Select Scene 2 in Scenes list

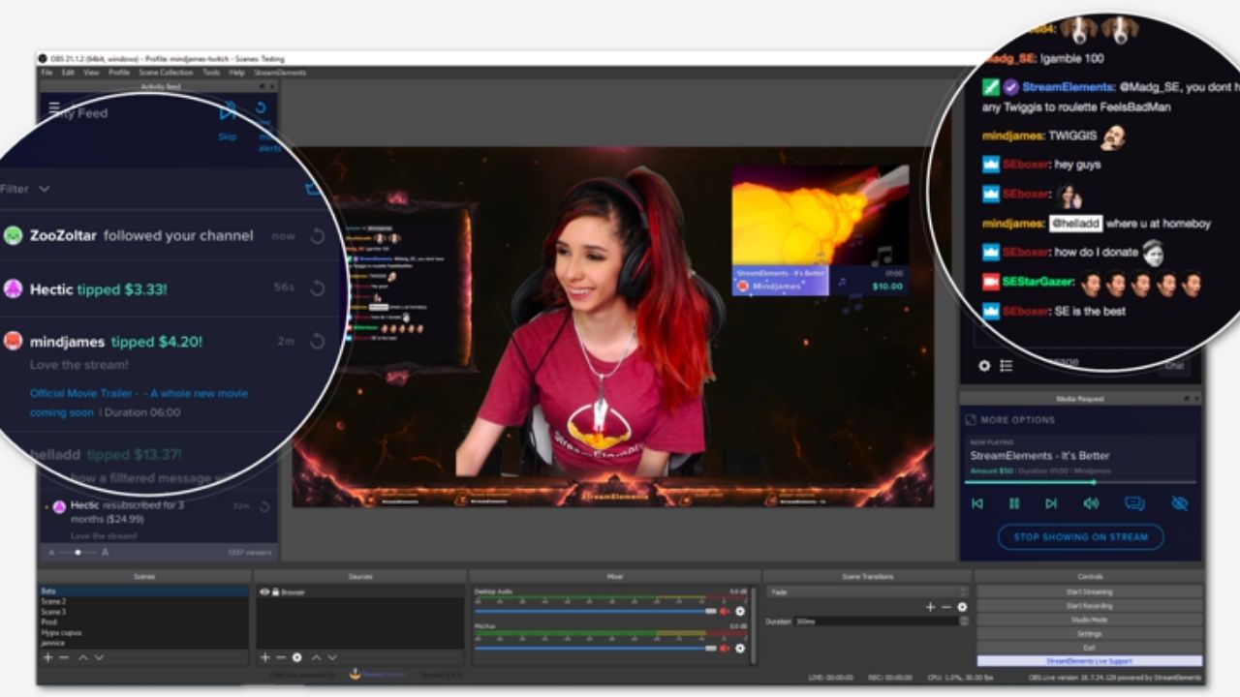coord(143,601)
